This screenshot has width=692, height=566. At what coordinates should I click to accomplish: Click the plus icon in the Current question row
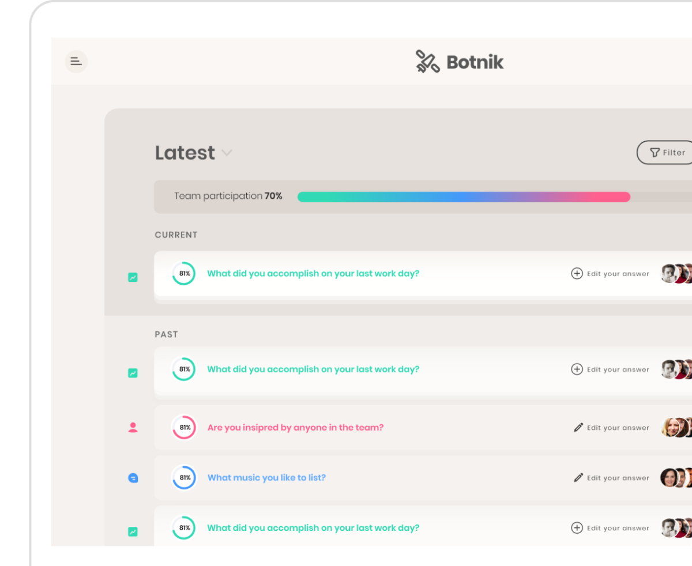[x=577, y=274]
